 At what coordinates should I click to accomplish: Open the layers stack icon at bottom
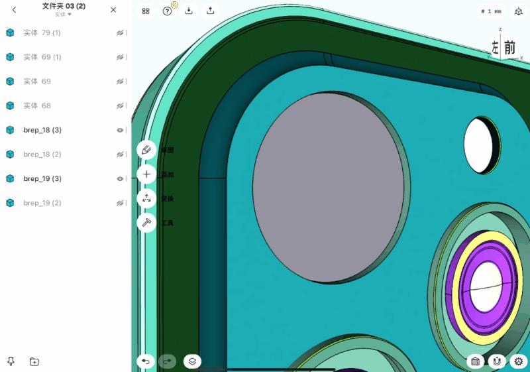(x=191, y=361)
